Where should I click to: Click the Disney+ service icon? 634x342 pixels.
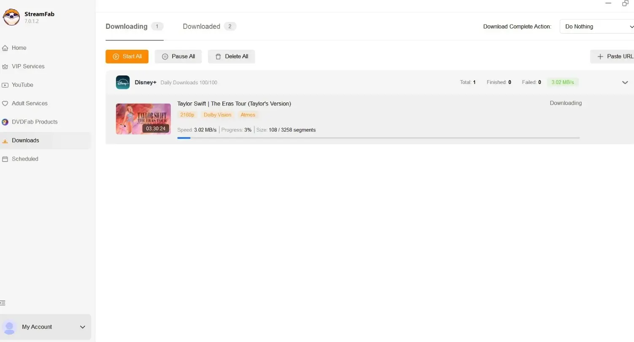(123, 82)
